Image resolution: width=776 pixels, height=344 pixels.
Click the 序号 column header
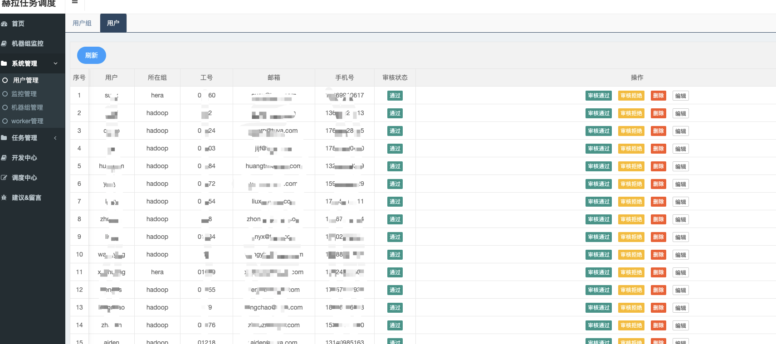point(79,78)
